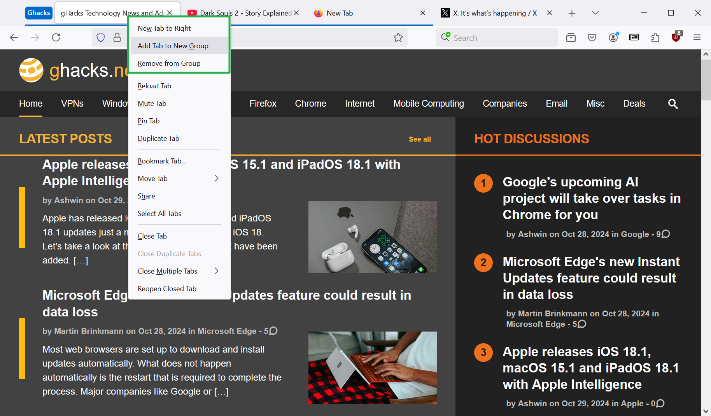Click the See all link
Image resolution: width=711 pixels, height=416 pixels.
420,139
